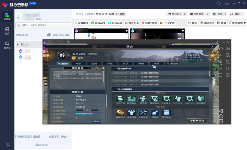247x150 pixels.
Task: Open the emulator sidebar menu lines icon
Action: coord(221,75)
